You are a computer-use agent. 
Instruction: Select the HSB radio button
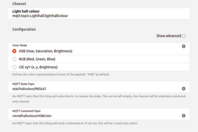pos(14,51)
